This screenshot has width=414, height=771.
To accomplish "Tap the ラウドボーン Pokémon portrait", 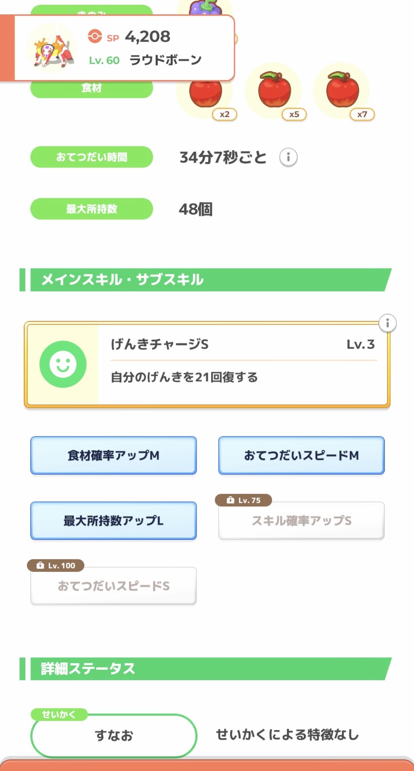I will pos(51,48).
